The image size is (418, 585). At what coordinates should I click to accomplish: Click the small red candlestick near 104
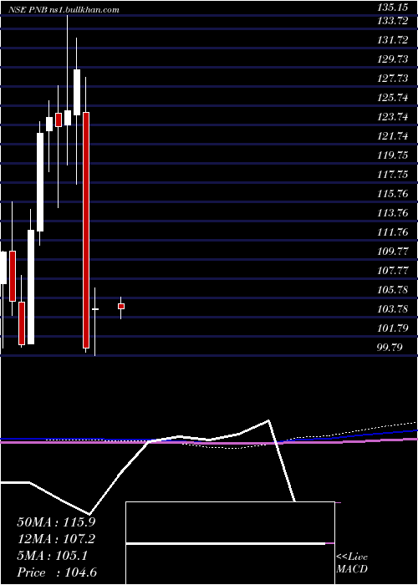pyautogui.click(x=121, y=307)
